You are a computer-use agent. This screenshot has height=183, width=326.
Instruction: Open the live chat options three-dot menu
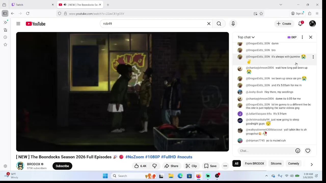302,37
